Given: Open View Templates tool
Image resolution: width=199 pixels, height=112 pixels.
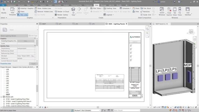Looking at the screenshot, I should [x=12, y=11].
